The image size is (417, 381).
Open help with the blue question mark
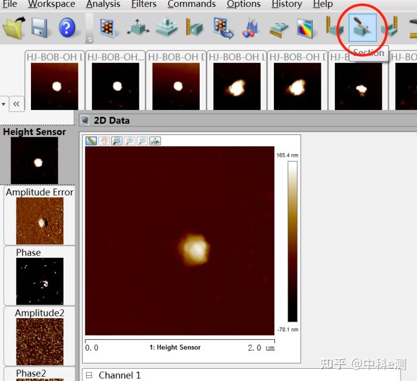(x=67, y=27)
